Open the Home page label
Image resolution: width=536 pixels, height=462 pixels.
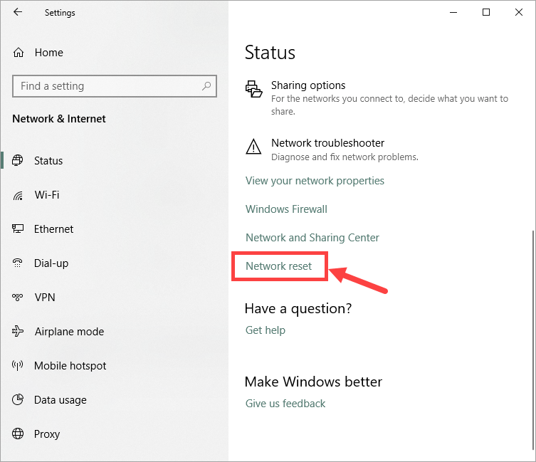click(x=49, y=53)
